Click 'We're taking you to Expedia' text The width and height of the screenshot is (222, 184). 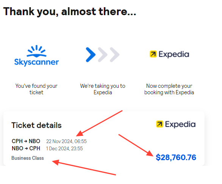pos(103,89)
